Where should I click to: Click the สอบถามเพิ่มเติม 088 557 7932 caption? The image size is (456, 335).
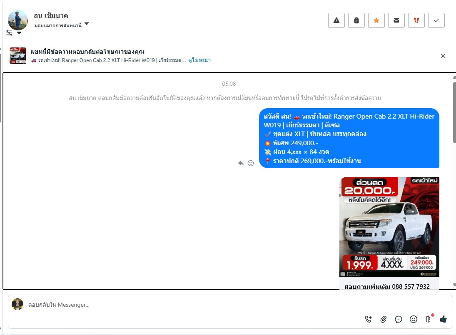(x=387, y=286)
